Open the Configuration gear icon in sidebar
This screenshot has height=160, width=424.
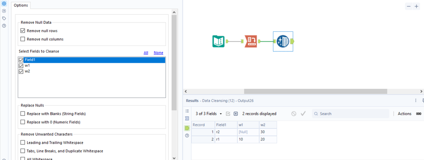pyautogui.click(x=4, y=3)
